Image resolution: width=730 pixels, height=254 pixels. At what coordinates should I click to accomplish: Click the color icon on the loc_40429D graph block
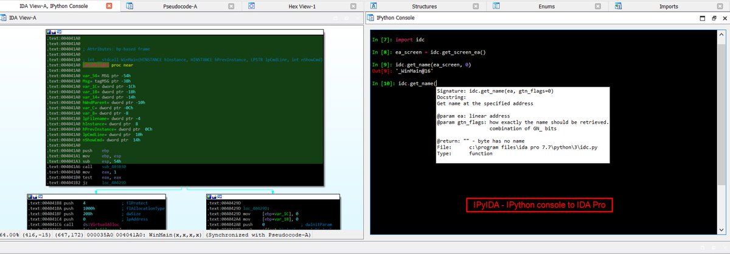[210, 197]
